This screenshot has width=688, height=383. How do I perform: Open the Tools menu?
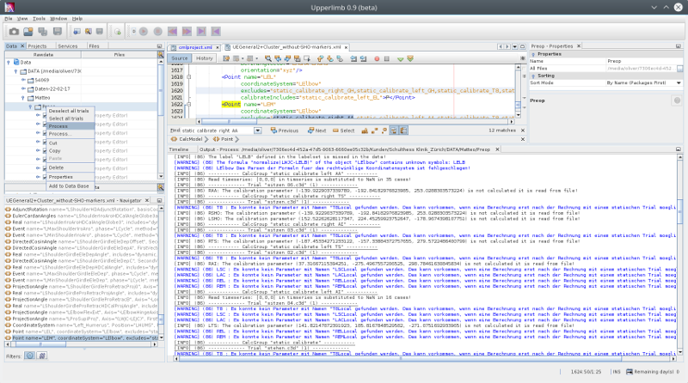[x=39, y=17]
